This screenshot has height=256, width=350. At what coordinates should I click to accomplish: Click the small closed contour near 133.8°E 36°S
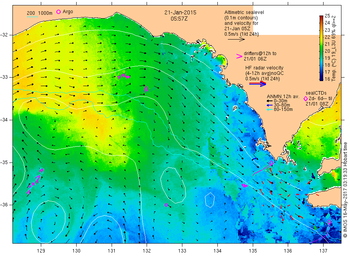[x=210, y=200]
